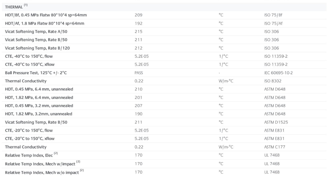Click UL 746B for Mech w/o impact

pyautogui.click(x=272, y=172)
